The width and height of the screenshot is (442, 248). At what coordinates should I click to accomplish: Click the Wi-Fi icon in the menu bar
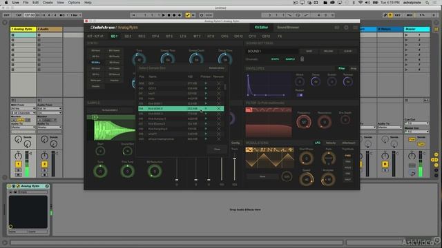(x=361, y=3)
